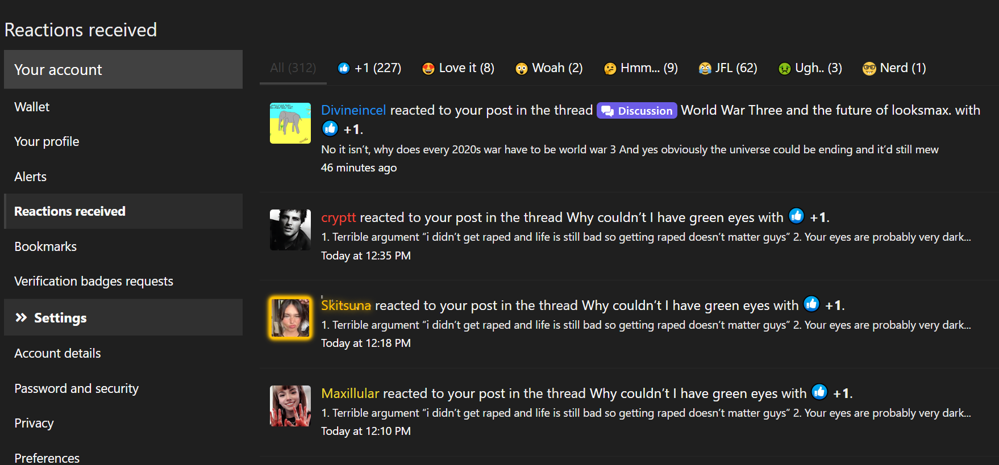Open Divineincel's elephant avatar
The width and height of the screenshot is (999, 465).
point(290,123)
